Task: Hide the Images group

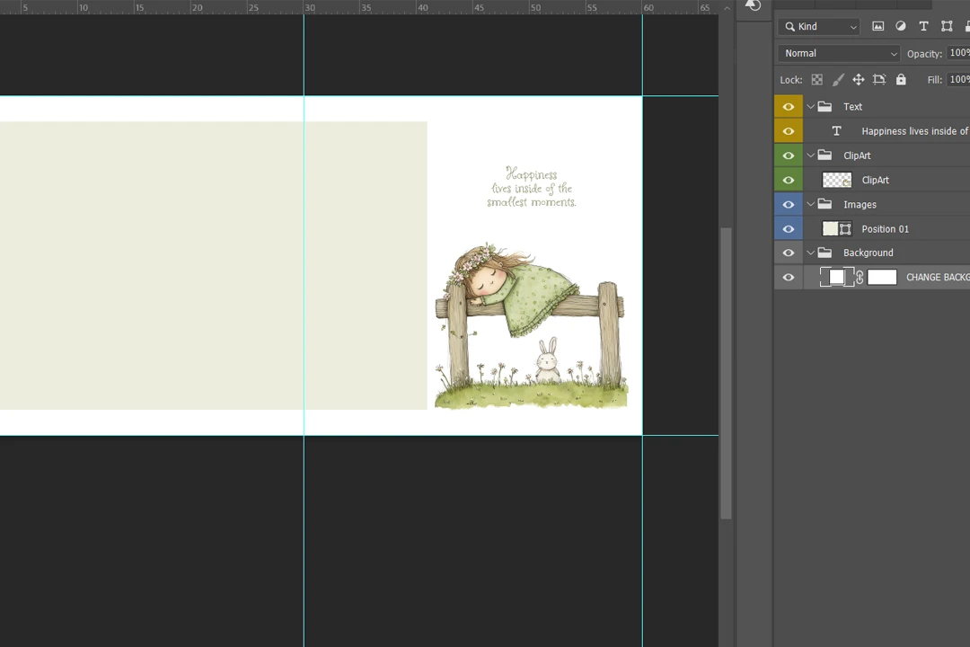Action: click(789, 204)
